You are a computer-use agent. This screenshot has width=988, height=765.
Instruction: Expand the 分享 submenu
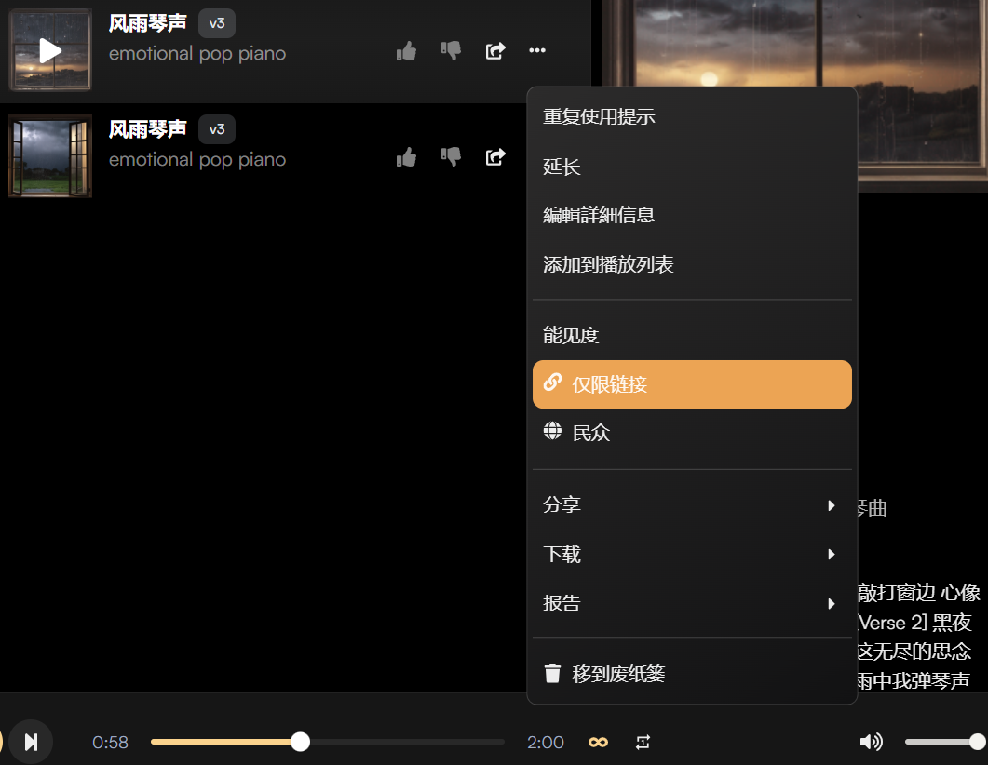[691, 505]
